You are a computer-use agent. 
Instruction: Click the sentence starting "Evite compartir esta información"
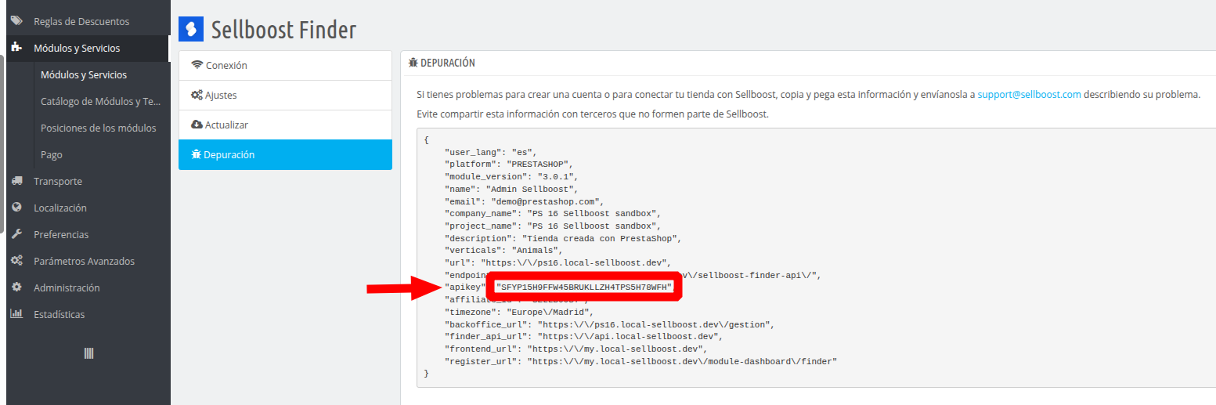tap(593, 114)
